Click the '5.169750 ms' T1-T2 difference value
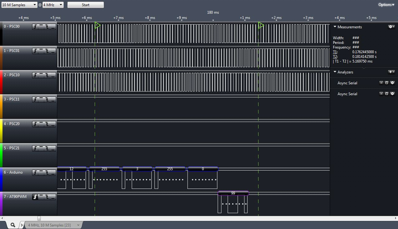The width and height of the screenshot is (398, 229). (x=362, y=61)
